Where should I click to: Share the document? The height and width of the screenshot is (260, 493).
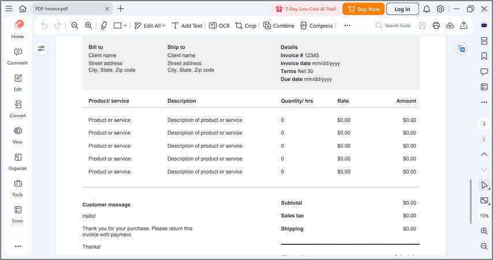[464, 25]
